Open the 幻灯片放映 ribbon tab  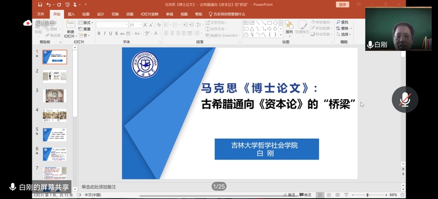click(149, 14)
